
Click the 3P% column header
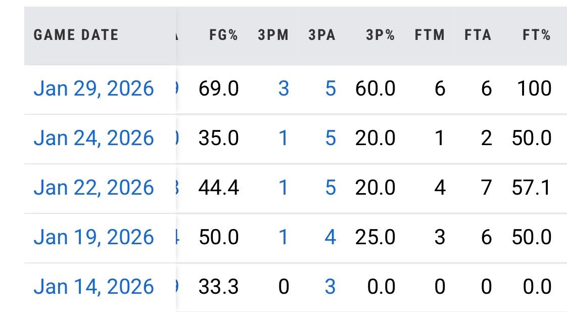coord(379,35)
